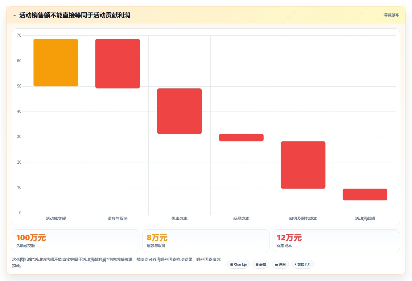Click the 进度 tag chip

280,264
